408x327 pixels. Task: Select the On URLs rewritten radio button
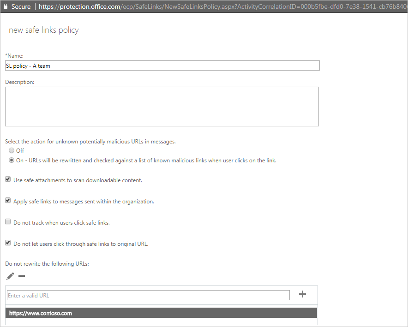12,161
